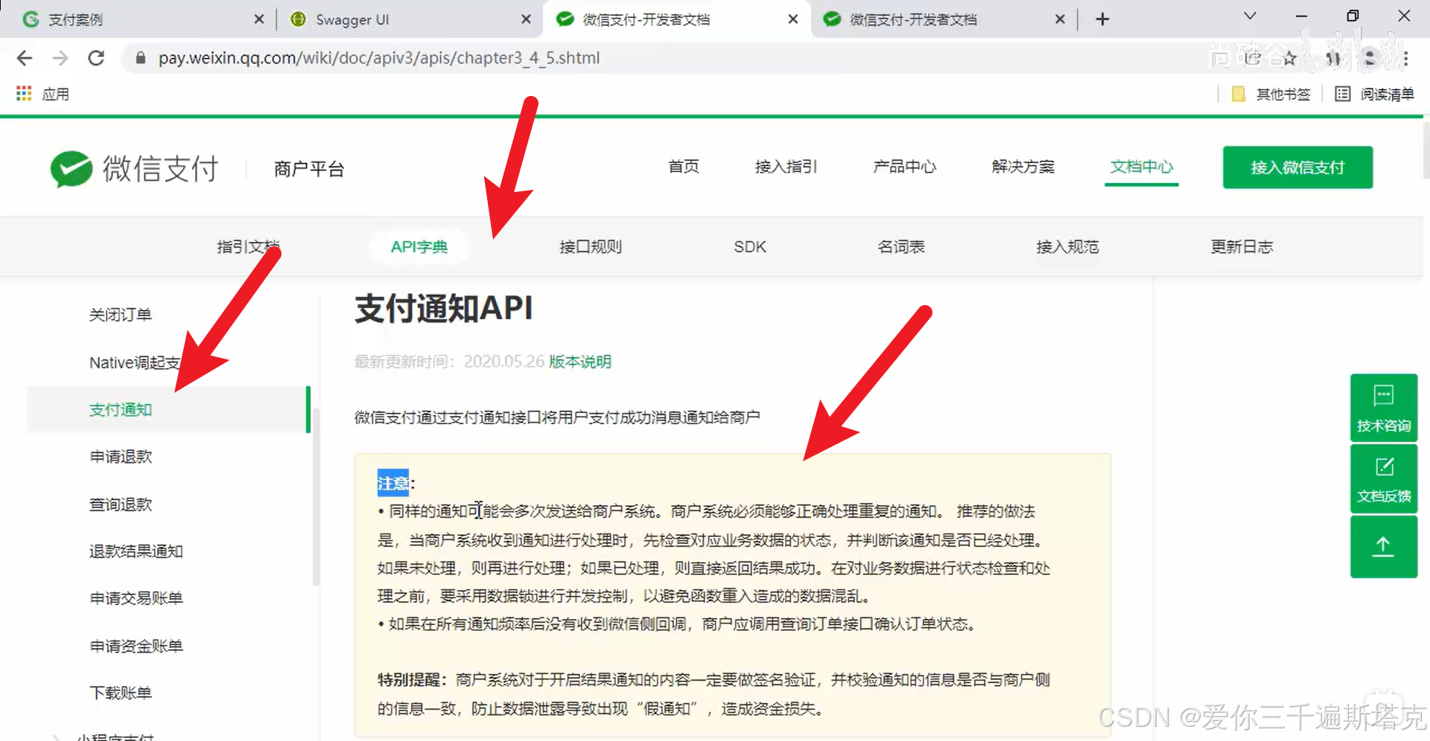
Task: Open 解决方案 in top navigation
Action: point(1023,167)
